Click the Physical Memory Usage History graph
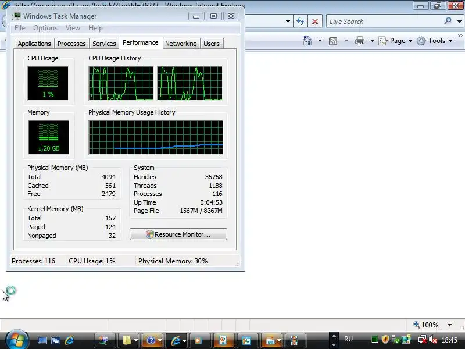 click(156, 137)
